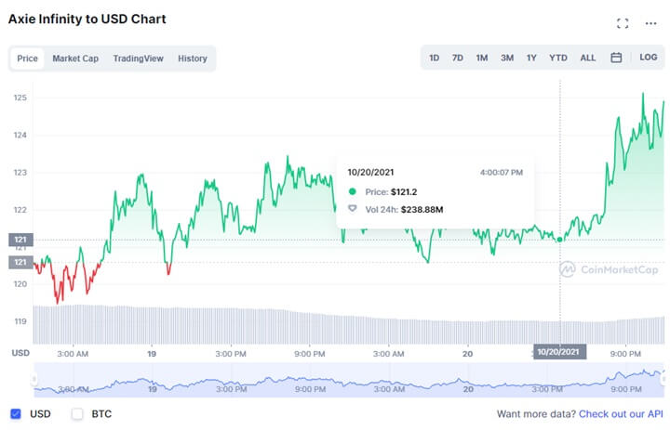Enable the BTC currency checkbox

78,413
